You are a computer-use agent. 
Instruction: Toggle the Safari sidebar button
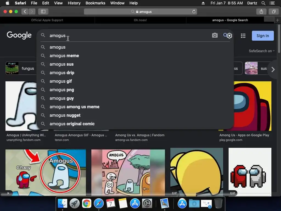(43, 12)
